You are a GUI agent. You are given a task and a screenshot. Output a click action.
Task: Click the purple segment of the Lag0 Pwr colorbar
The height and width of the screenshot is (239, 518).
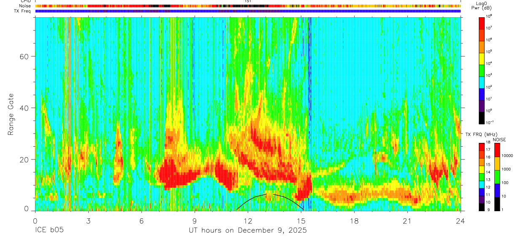coord(481,105)
